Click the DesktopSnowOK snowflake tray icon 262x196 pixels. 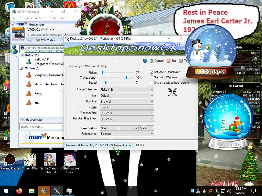coord(216,191)
